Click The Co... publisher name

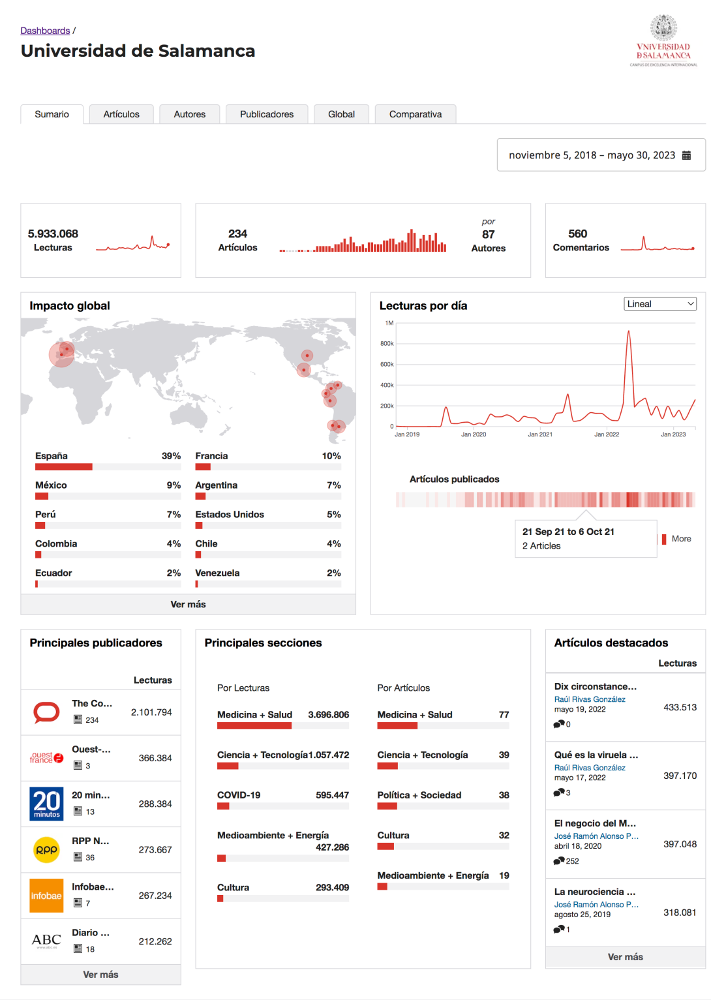pyautogui.click(x=92, y=703)
